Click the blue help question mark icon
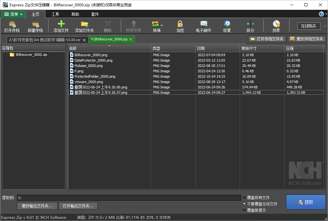The width and height of the screenshot is (328, 221). click(x=321, y=14)
